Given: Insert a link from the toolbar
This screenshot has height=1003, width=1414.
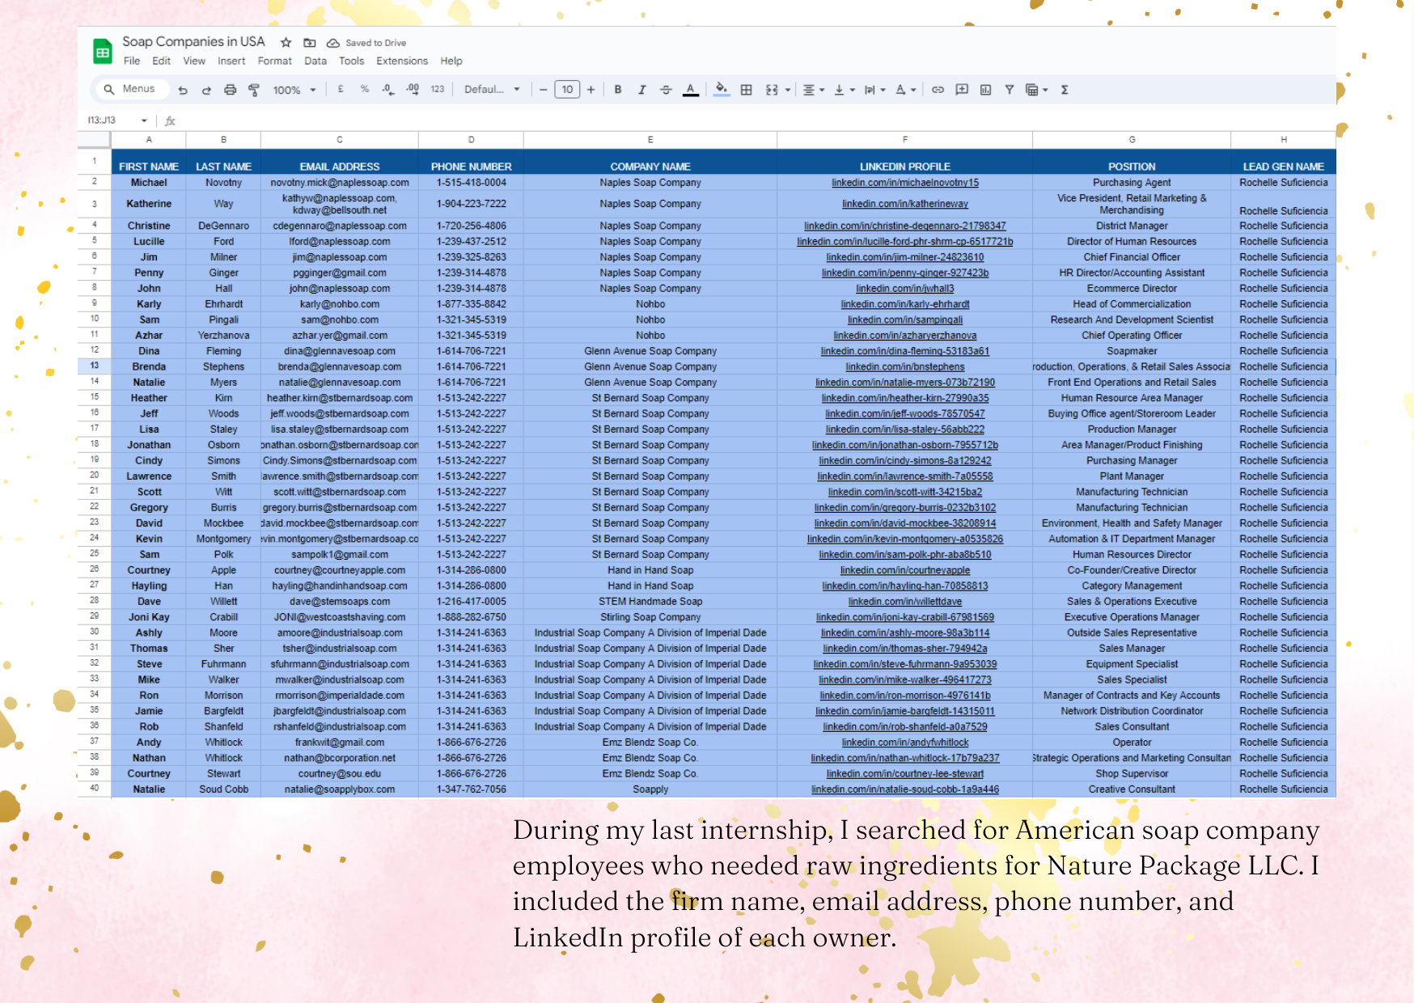Looking at the screenshot, I should (x=938, y=90).
